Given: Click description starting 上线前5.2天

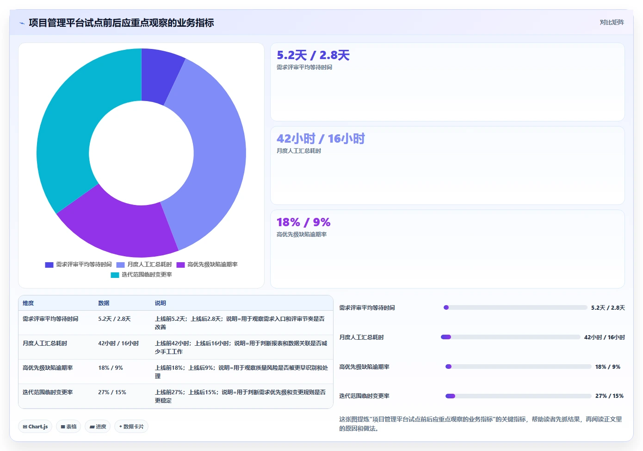Looking at the screenshot, I should pos(240,323).
